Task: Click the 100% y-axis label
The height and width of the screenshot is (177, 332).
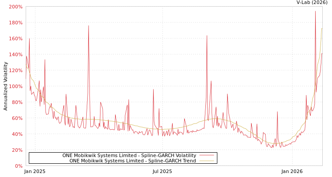Action: click(15, 86)
